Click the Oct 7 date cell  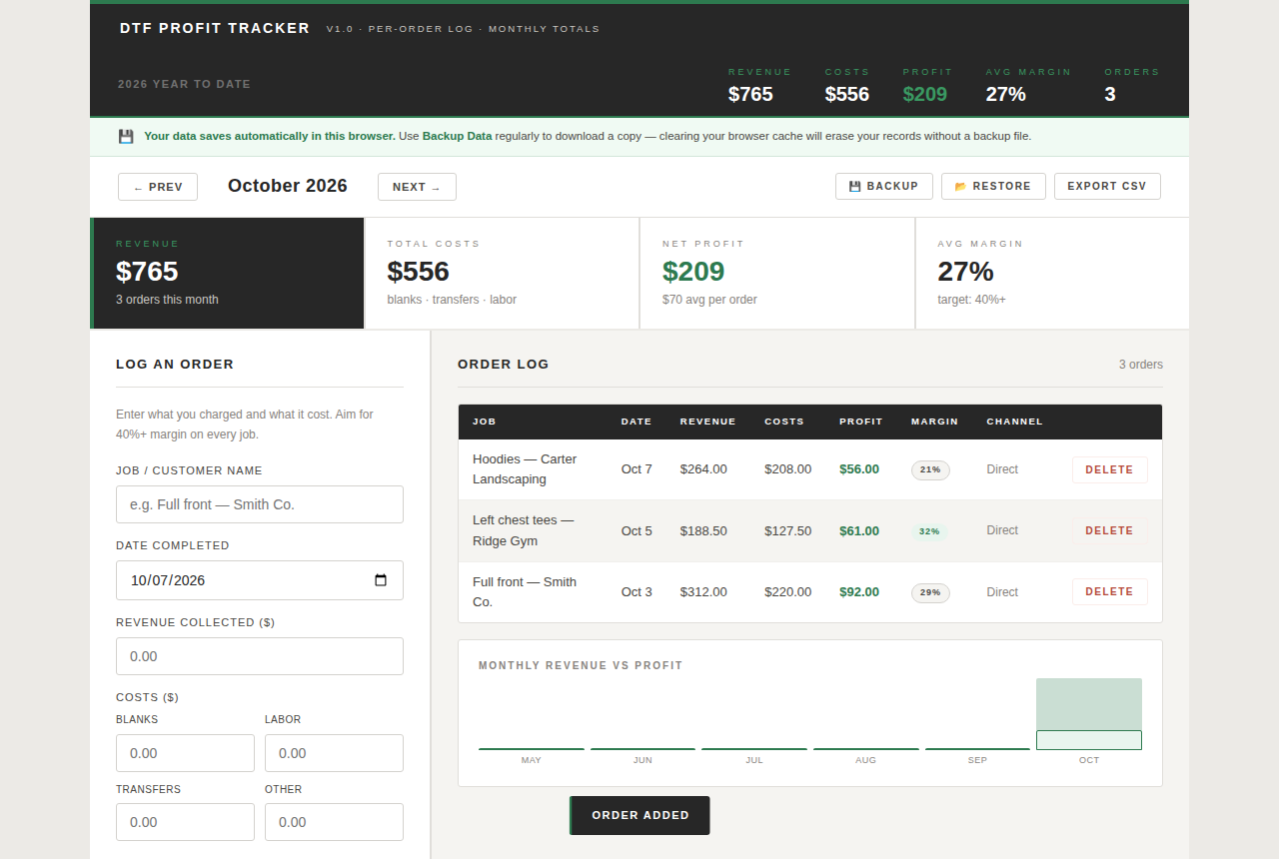click(x=637, y=469)
